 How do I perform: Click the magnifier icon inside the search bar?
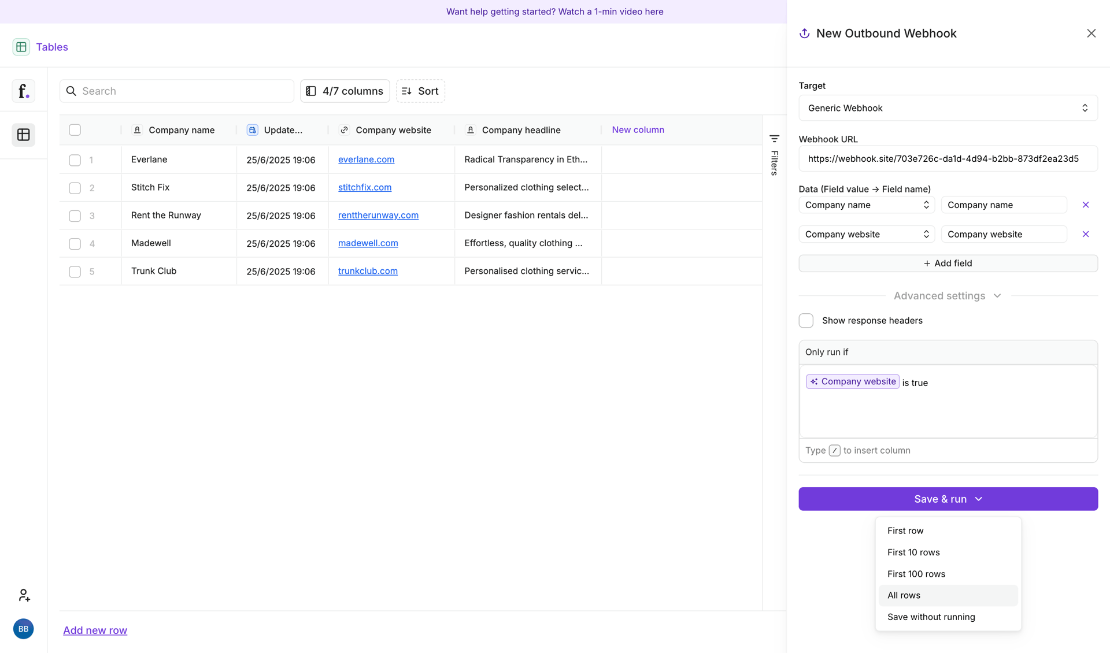coord(72,91)
